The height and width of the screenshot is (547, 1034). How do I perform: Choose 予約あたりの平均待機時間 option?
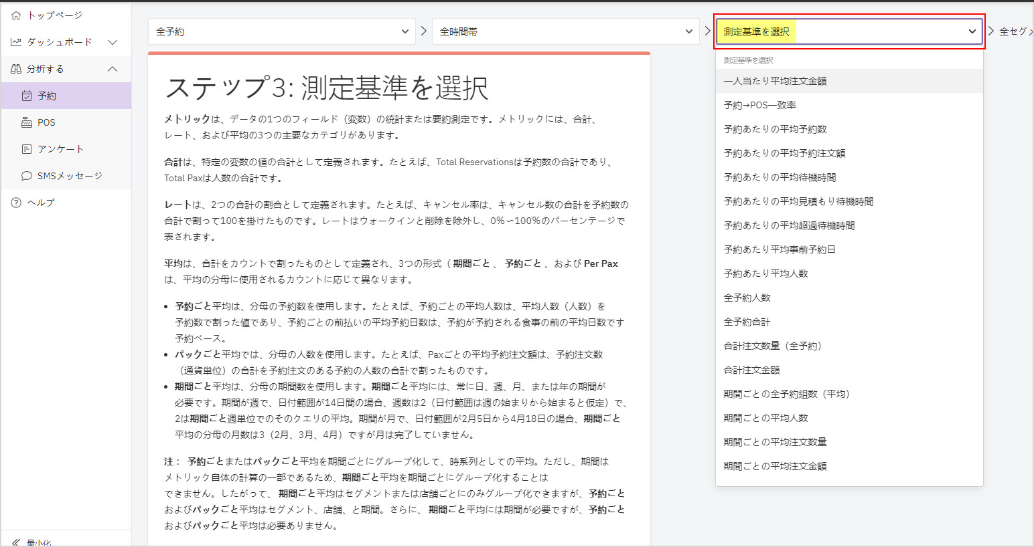pos(849,177)
